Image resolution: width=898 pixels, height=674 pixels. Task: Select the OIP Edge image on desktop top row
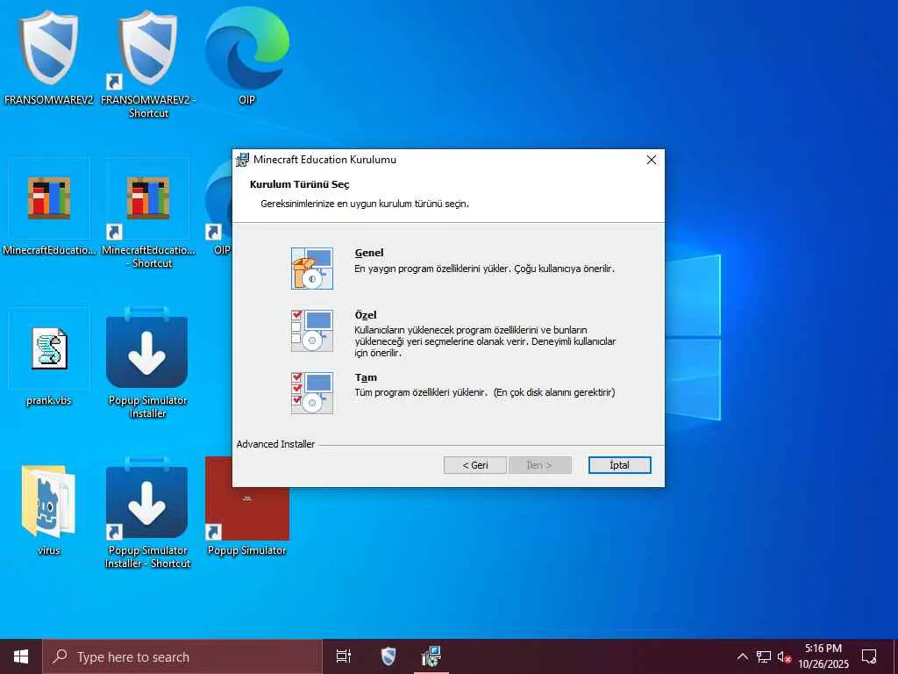click(x=246, y=57)
